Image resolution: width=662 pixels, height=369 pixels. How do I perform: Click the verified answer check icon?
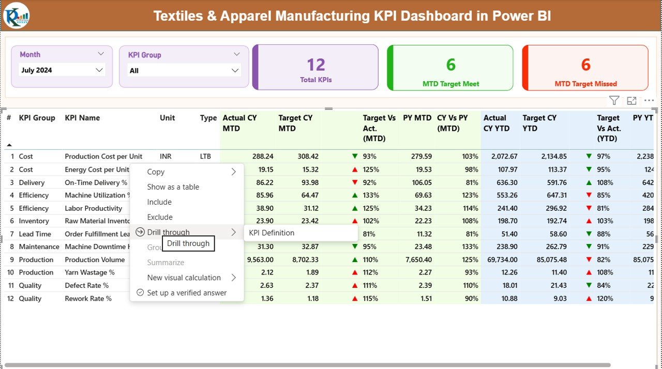tap(140, 293)
